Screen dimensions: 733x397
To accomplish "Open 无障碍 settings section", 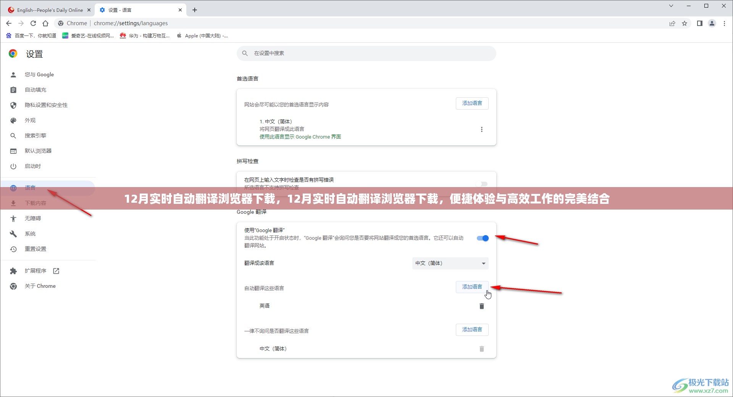I will pos(33,218).
